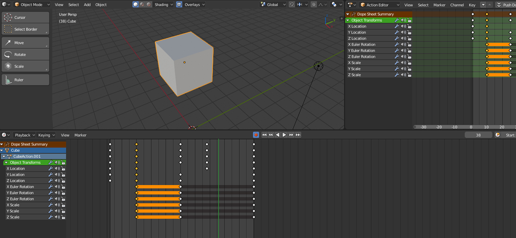
Task: Click the Push Down button
Action: click(509, 5)
